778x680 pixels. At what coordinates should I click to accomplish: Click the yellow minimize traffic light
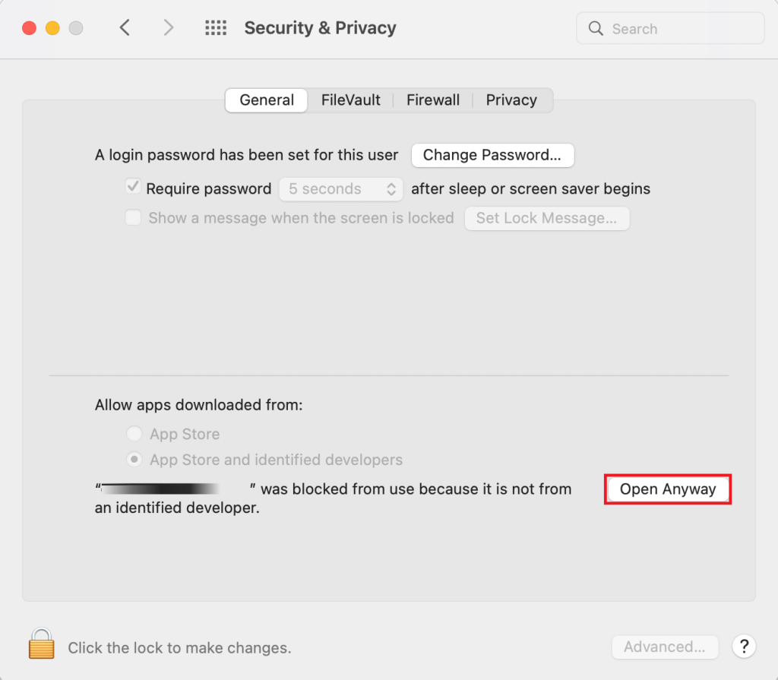[52, 27]
